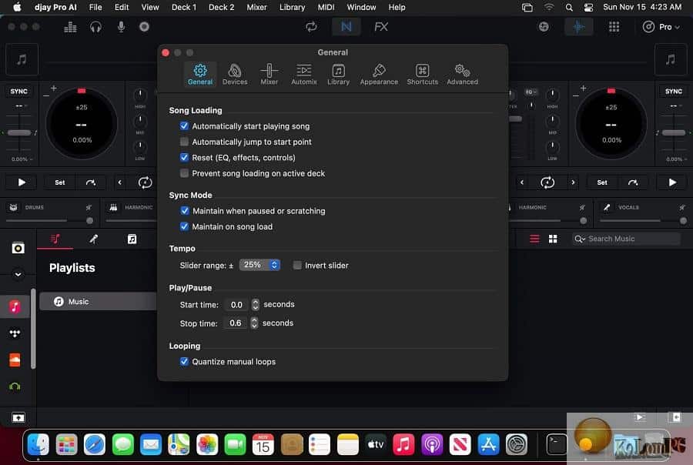Click the left deck album art placeholder
The height and width of the screenshot is (465, 693).
(x=22, y=59)
